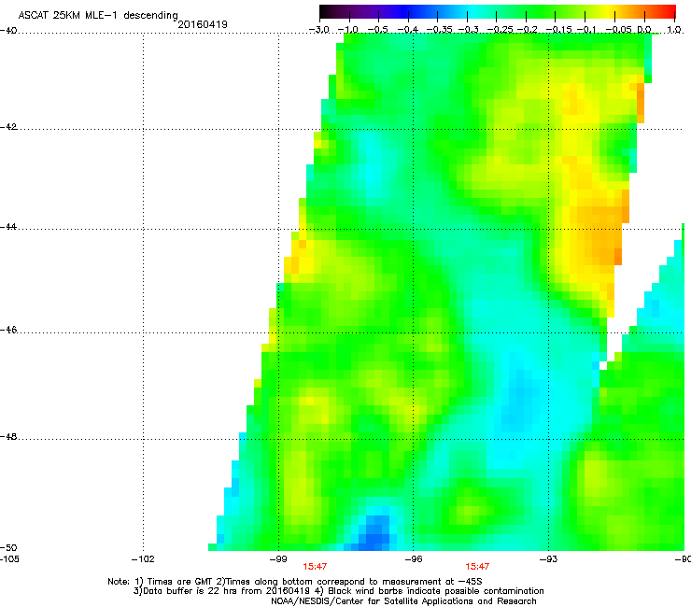
Task: Click the longitude label -96
Action: pyautogui.click(x=413, y=559)
